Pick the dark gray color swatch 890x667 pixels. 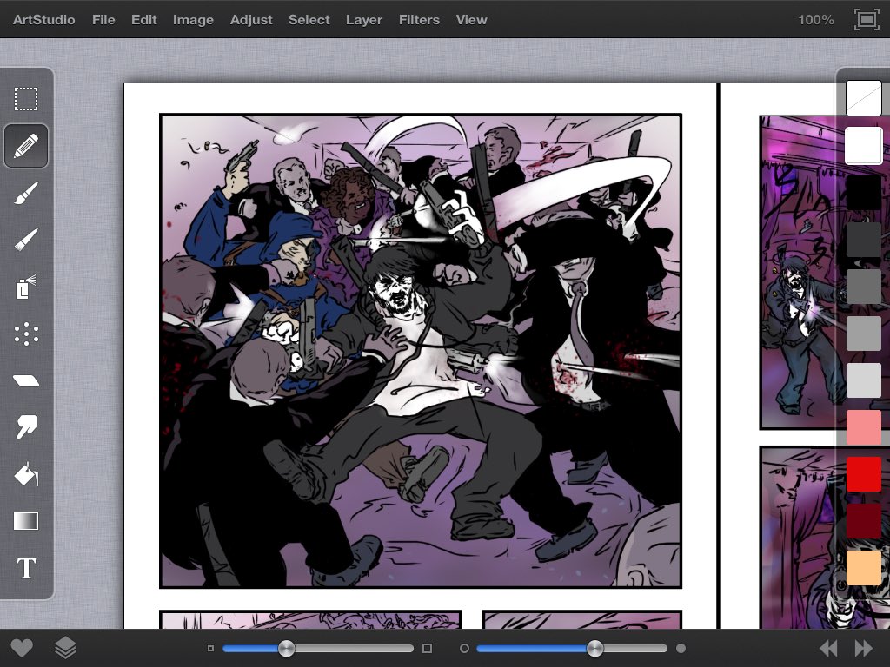pyautogui.click(x=864, y=240)
